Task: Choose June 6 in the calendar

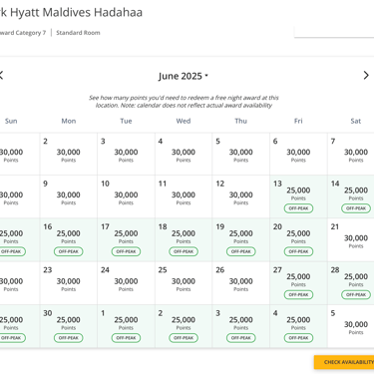Action: 298,154
